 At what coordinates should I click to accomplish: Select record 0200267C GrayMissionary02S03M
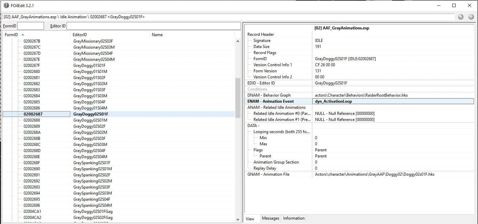click(119, 47)
